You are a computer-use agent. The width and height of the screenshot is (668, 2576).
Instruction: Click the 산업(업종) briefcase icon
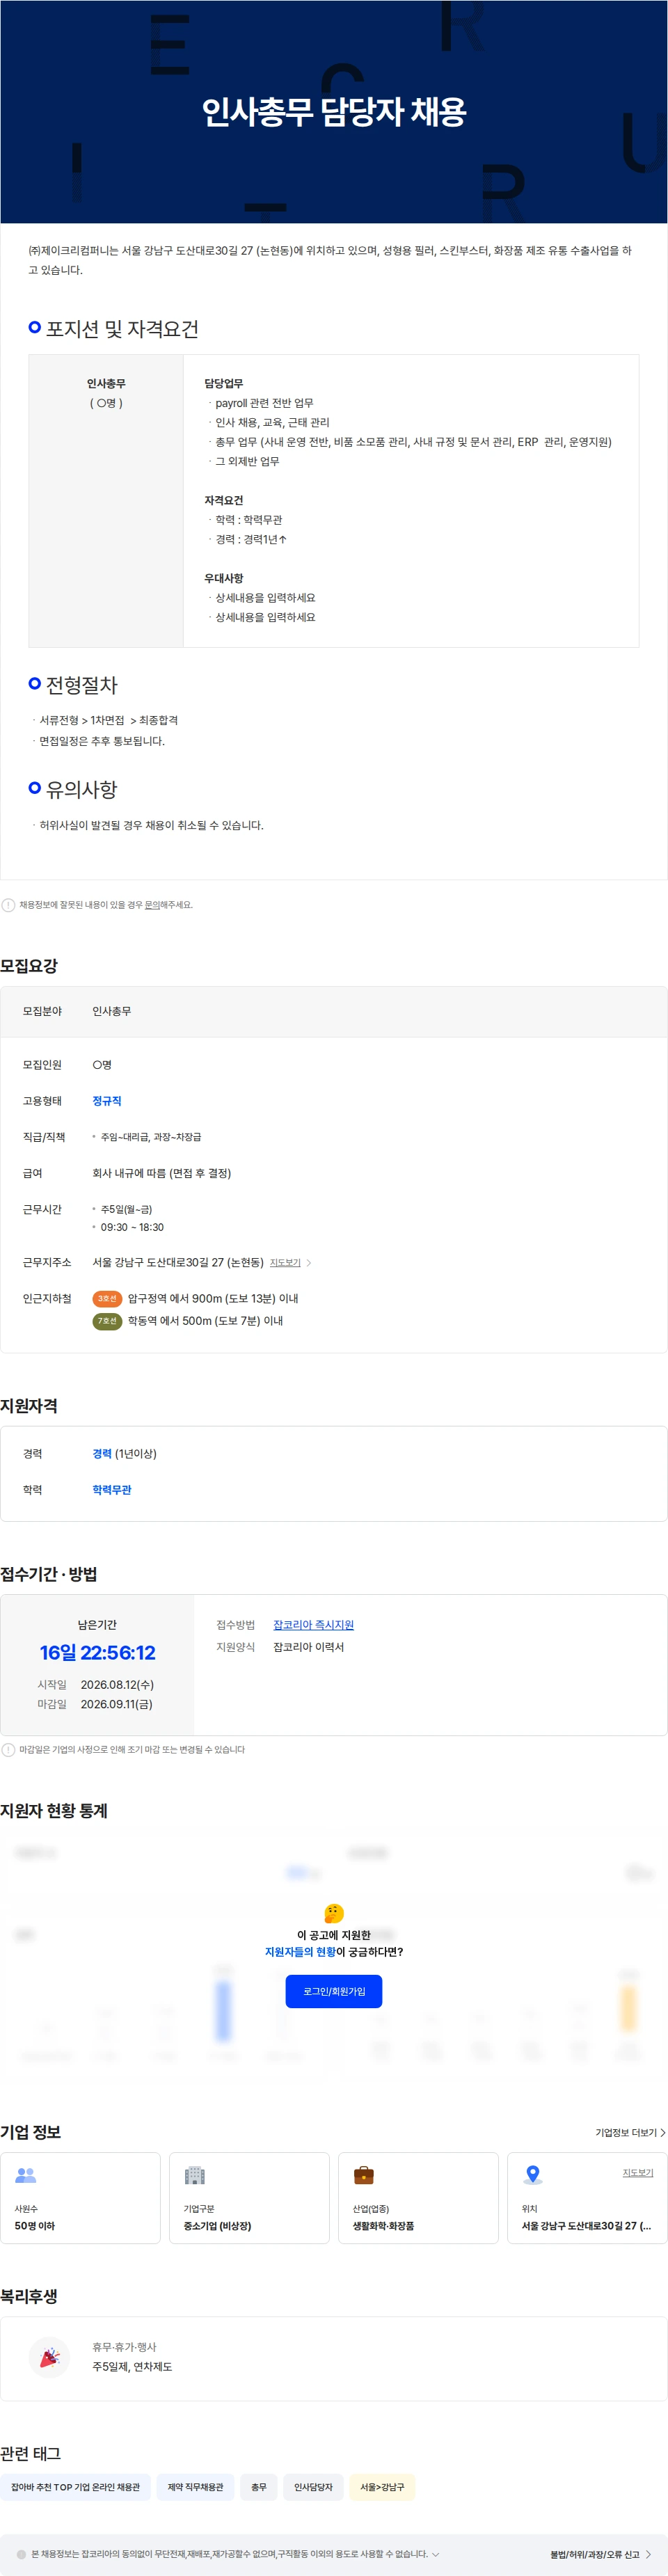pos(364,2174)
